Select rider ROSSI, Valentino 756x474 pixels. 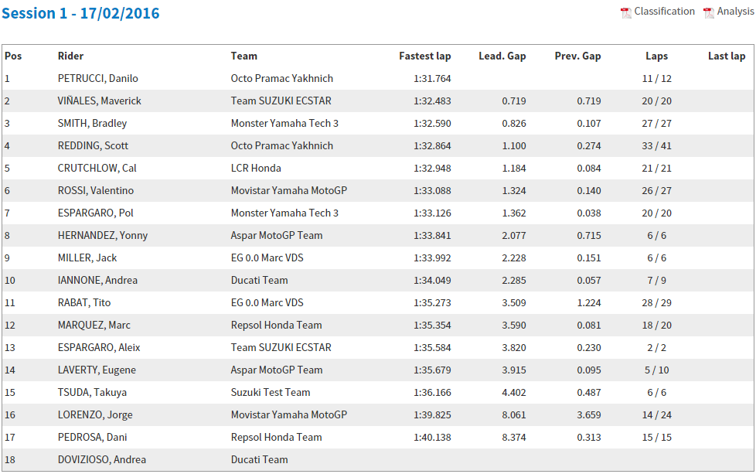[x=95, y=190]
